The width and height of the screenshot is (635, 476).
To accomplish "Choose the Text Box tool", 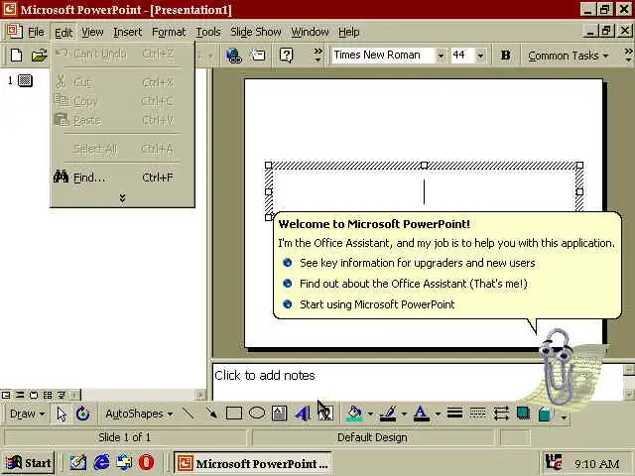I will click(x=279, y=414).
